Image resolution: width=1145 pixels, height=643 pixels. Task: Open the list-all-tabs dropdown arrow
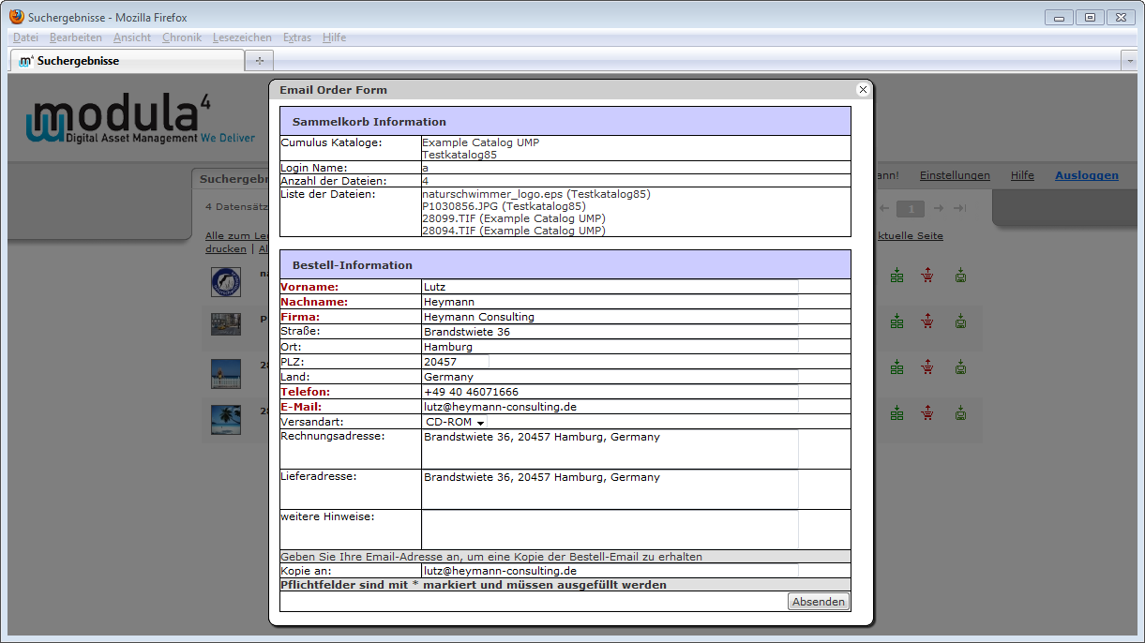tap(1129, 60)
